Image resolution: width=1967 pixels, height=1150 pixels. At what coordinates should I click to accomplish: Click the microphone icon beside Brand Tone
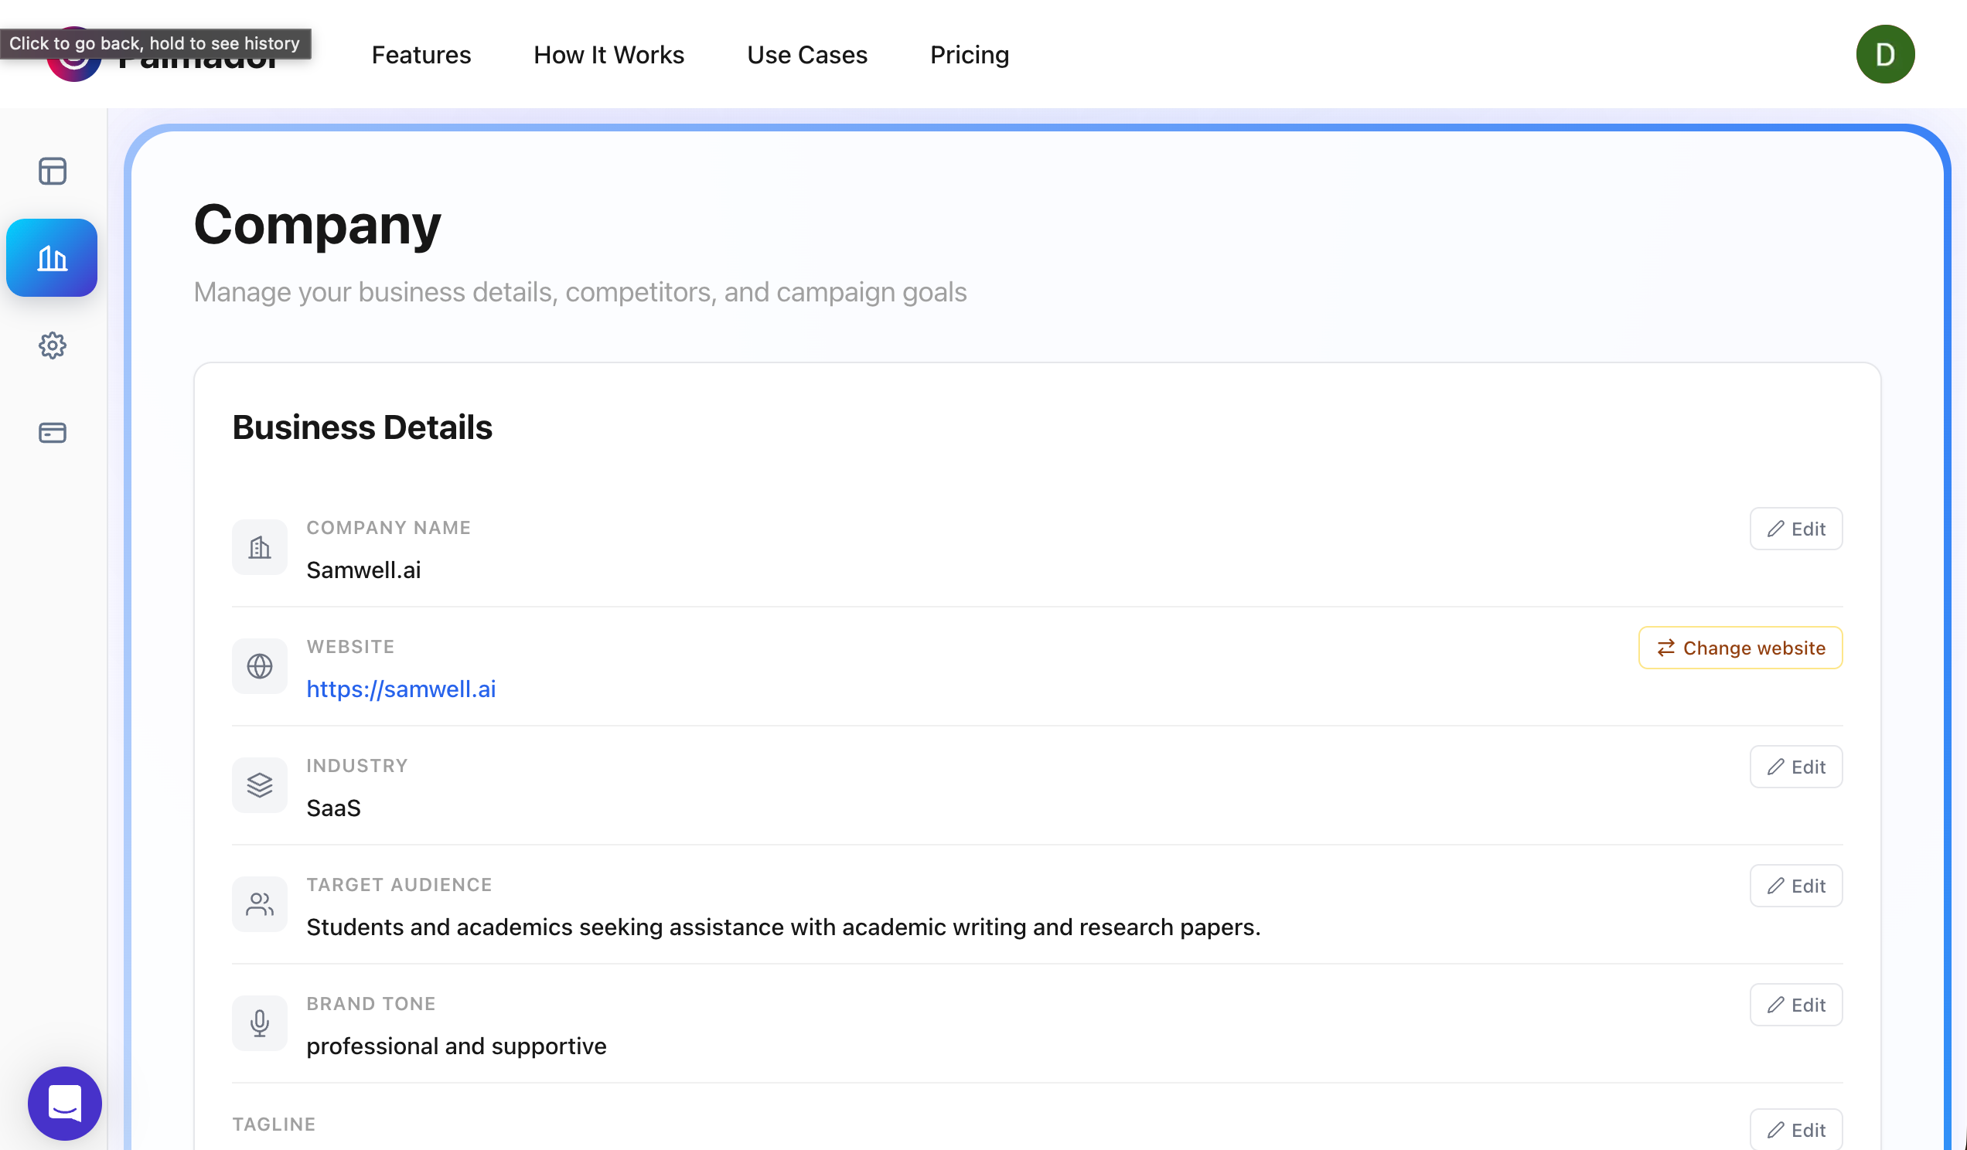(260, 1023)
